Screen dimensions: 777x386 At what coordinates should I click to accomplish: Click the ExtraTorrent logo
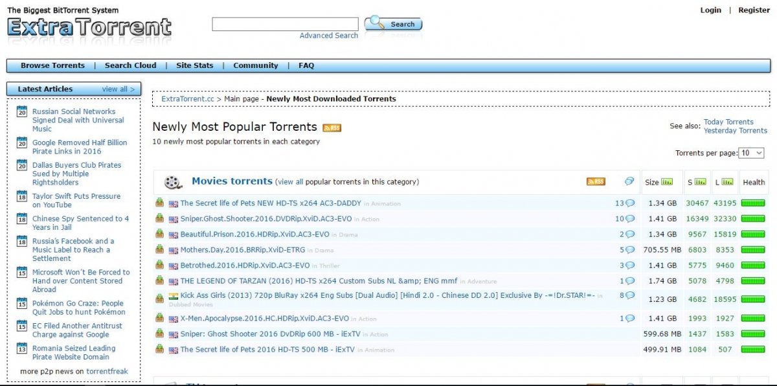[x=89, y=27]
